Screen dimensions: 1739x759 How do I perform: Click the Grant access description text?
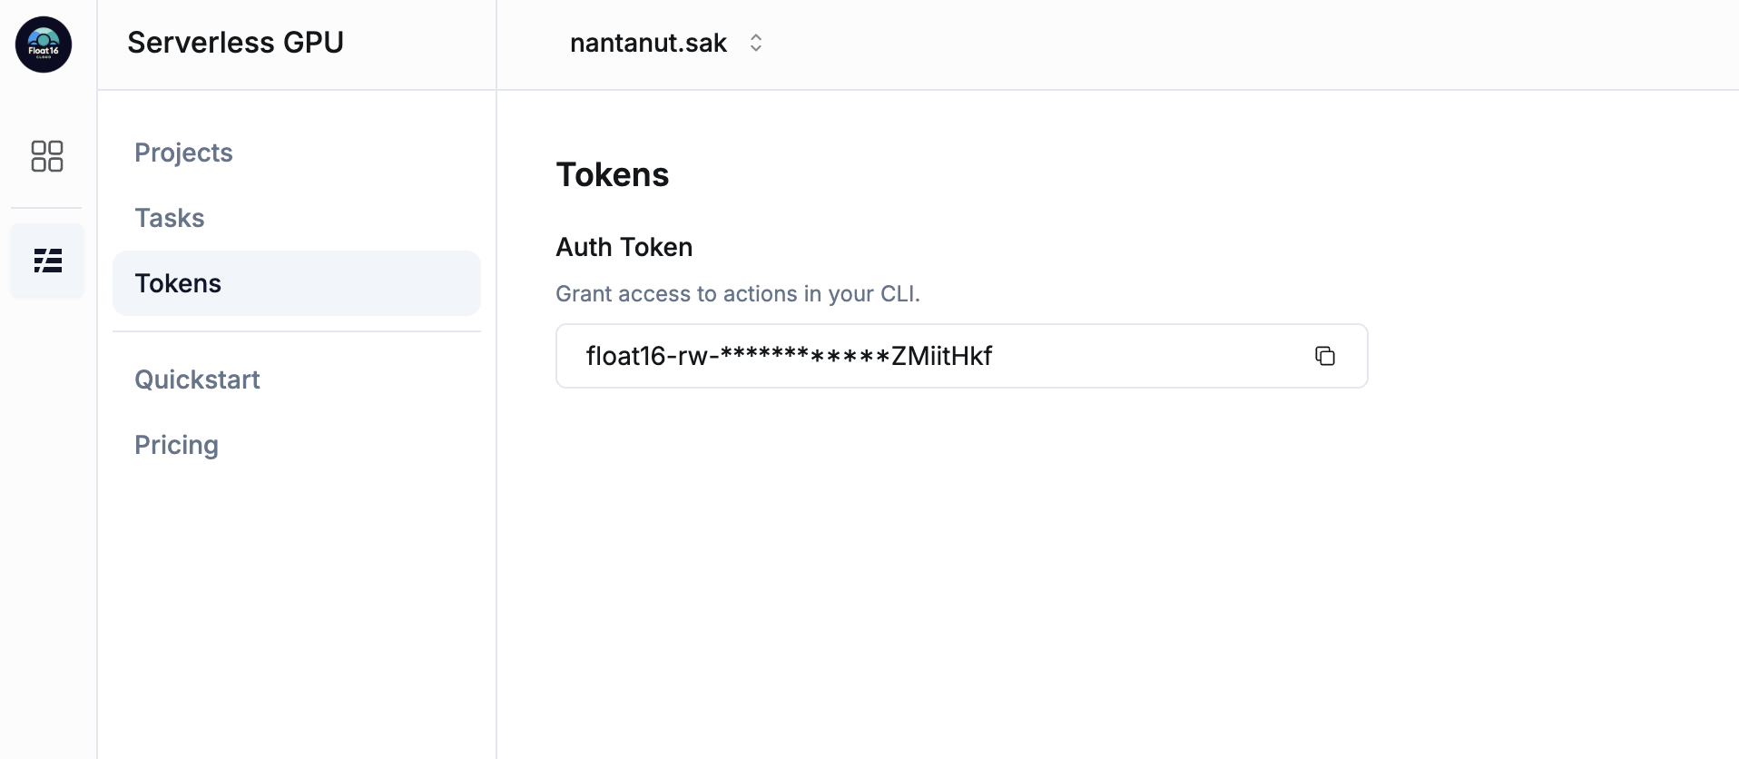pyautogui.click(x=738, y=294)
